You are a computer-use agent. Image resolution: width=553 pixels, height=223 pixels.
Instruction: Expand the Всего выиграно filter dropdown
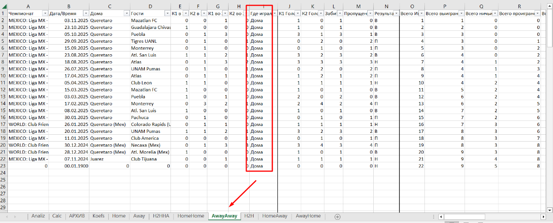(x=460, y=14)
